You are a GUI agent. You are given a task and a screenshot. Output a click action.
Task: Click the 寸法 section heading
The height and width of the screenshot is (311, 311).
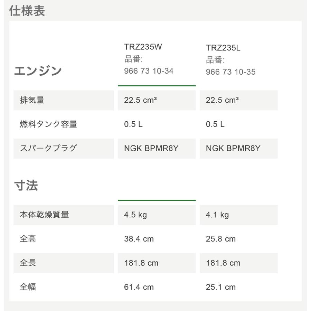(26, 186)
